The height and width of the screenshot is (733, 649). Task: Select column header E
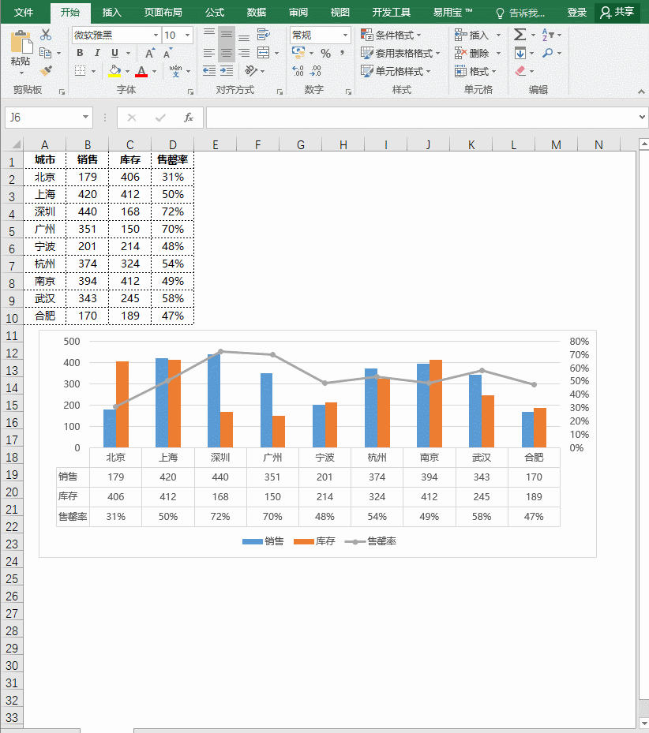point(216,145)
